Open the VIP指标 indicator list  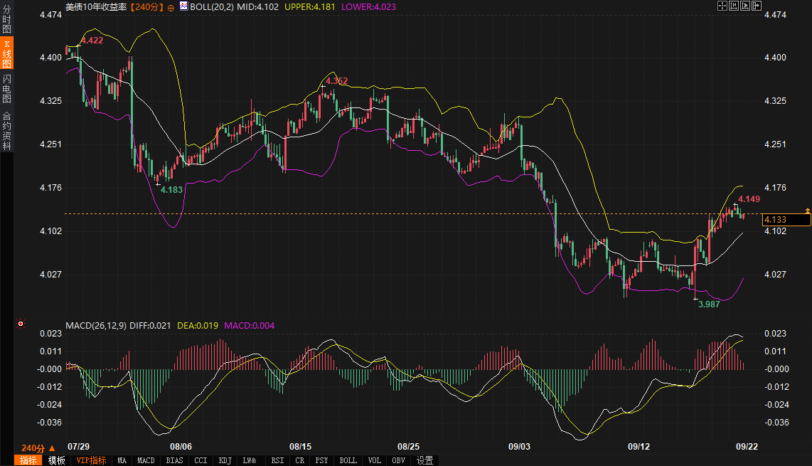click(91, 460)
